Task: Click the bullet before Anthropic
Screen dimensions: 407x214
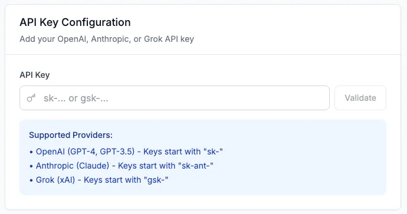Action: [x=31, y=166]
